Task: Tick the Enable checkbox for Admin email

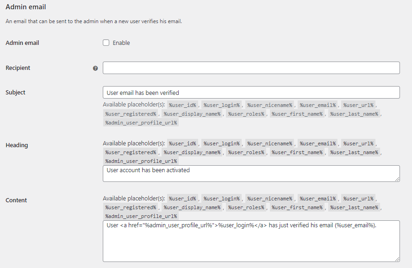Action: (x=106, y=43)
